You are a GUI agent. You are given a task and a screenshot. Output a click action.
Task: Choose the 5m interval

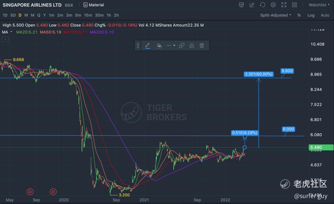tap(78, 15)
